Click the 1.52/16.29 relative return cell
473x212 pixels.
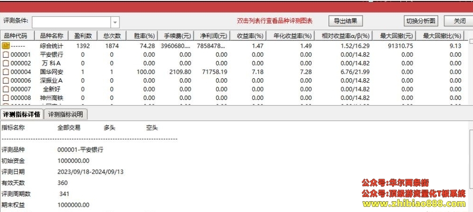pyautogui.click(x=355, y=46)
